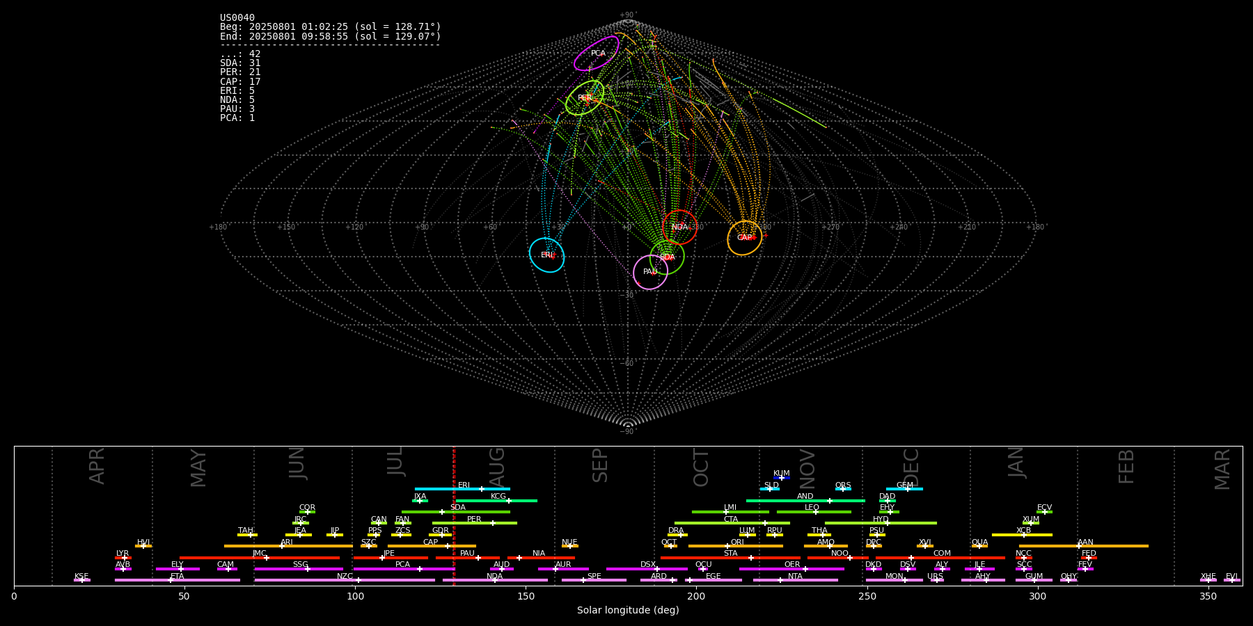The height and width of the screenshot is (626, 1253).
Task: Click the red dashed current solar longitude line
Action: 454,515
